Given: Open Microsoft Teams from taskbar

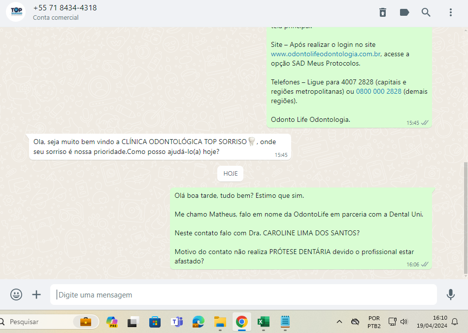Looking at the screenshot, I should point(177,322).
